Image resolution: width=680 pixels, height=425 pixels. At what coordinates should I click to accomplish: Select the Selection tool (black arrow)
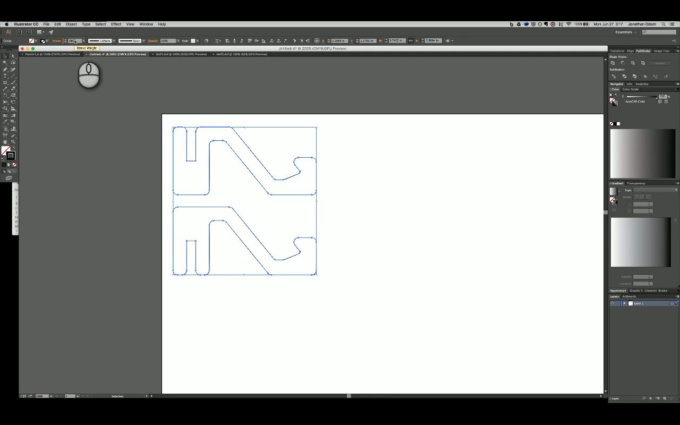tap(5, 56)
